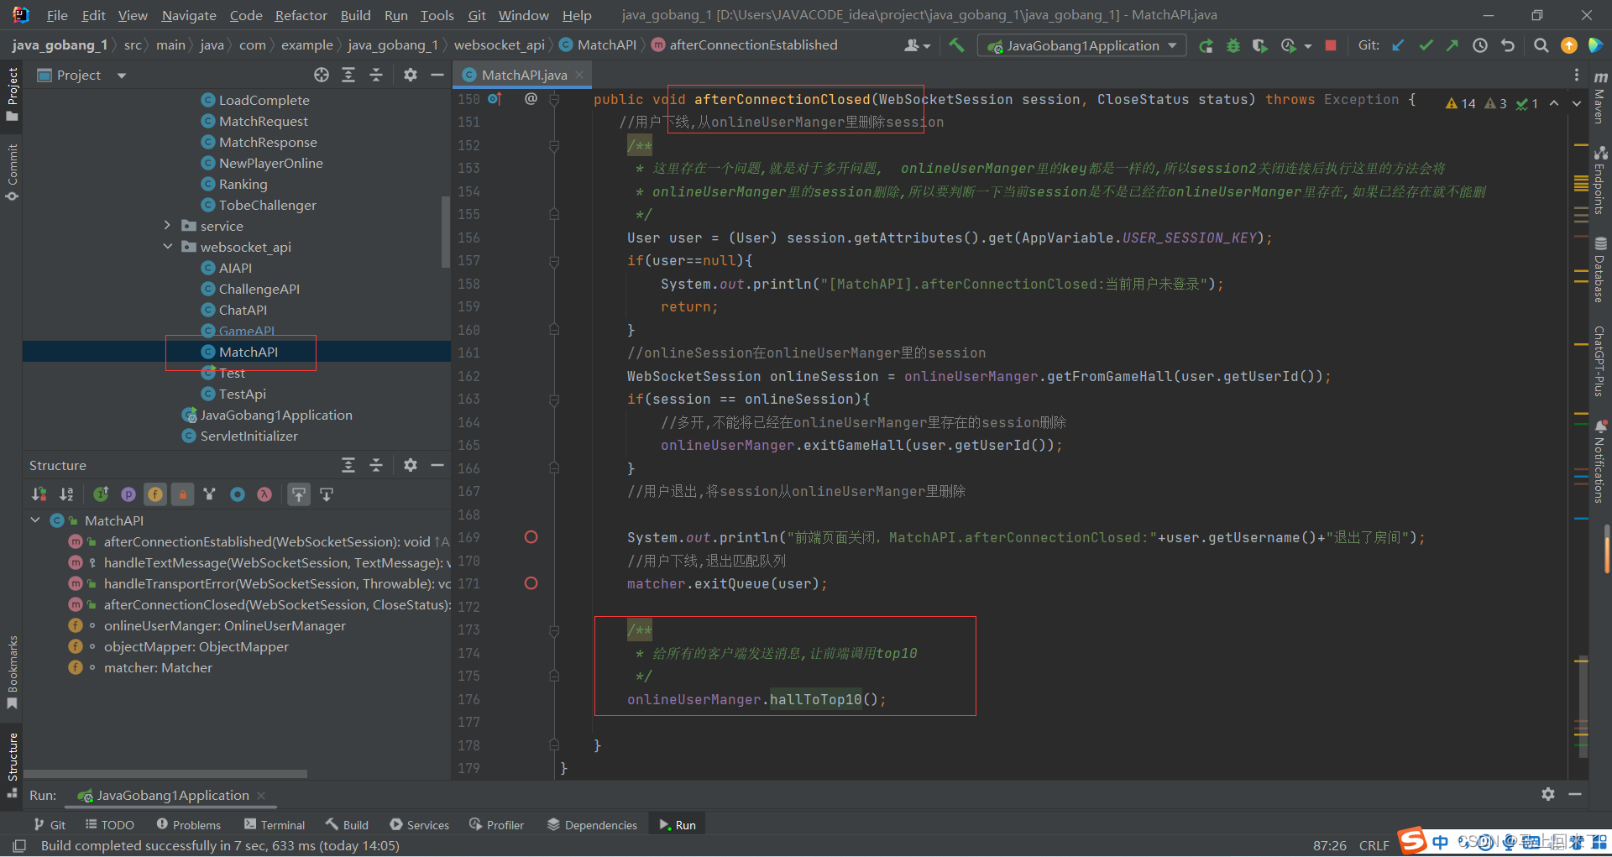Image resolution: width=1612 pixels, height=857 pixels.
Task: Open the profiler run options dropdown arrow
Action: (x=1308, y=46)
